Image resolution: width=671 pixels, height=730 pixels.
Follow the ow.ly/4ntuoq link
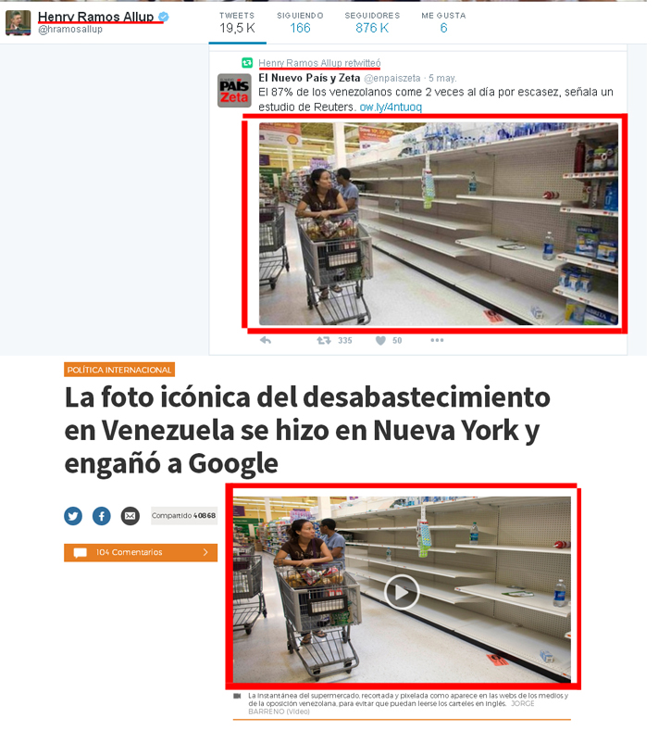(391, 107)
